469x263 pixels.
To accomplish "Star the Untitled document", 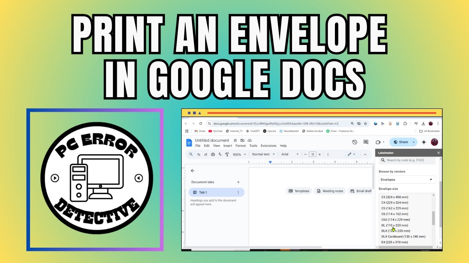I will [x=235, y=140].
